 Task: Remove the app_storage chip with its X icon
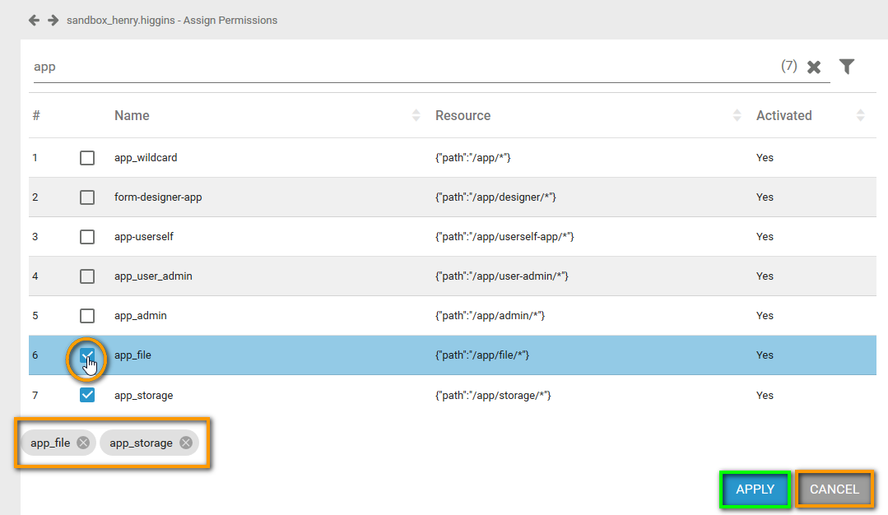tap(185, 442)
